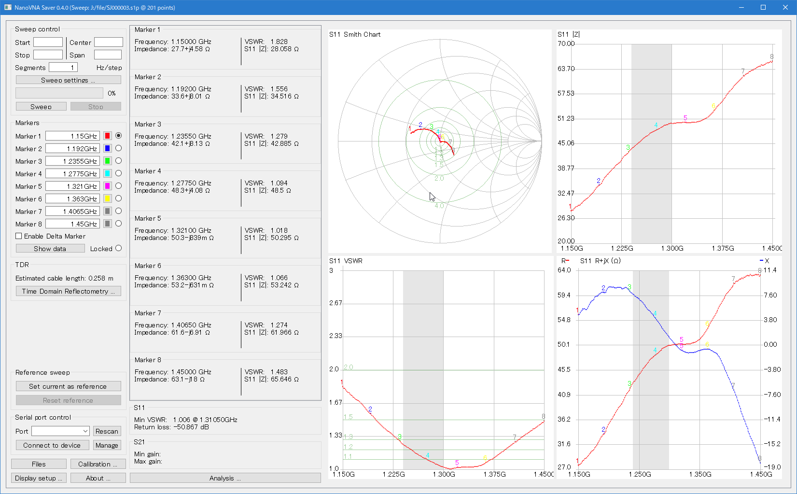Image resolution: width=797 pixels, height=494 pixels.
Task: Click Marker 1 impedance 27.7+j4.58 value
Action: coord(191,49)
